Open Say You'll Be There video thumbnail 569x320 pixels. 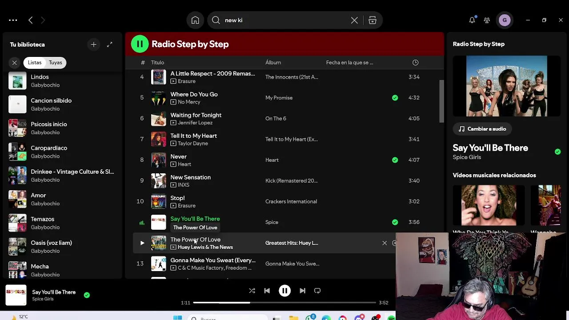506,86
